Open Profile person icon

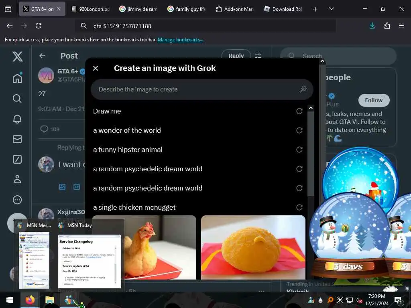(x=17, y=179)
